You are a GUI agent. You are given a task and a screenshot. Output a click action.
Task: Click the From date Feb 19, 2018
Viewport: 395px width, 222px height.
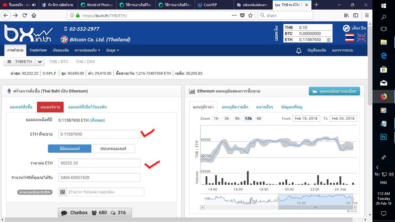point(306,119)
